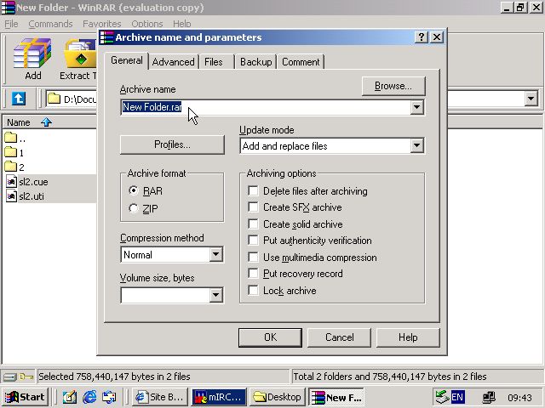Click the network computers tray icon

pyautogui.click(x=489, y=397)
